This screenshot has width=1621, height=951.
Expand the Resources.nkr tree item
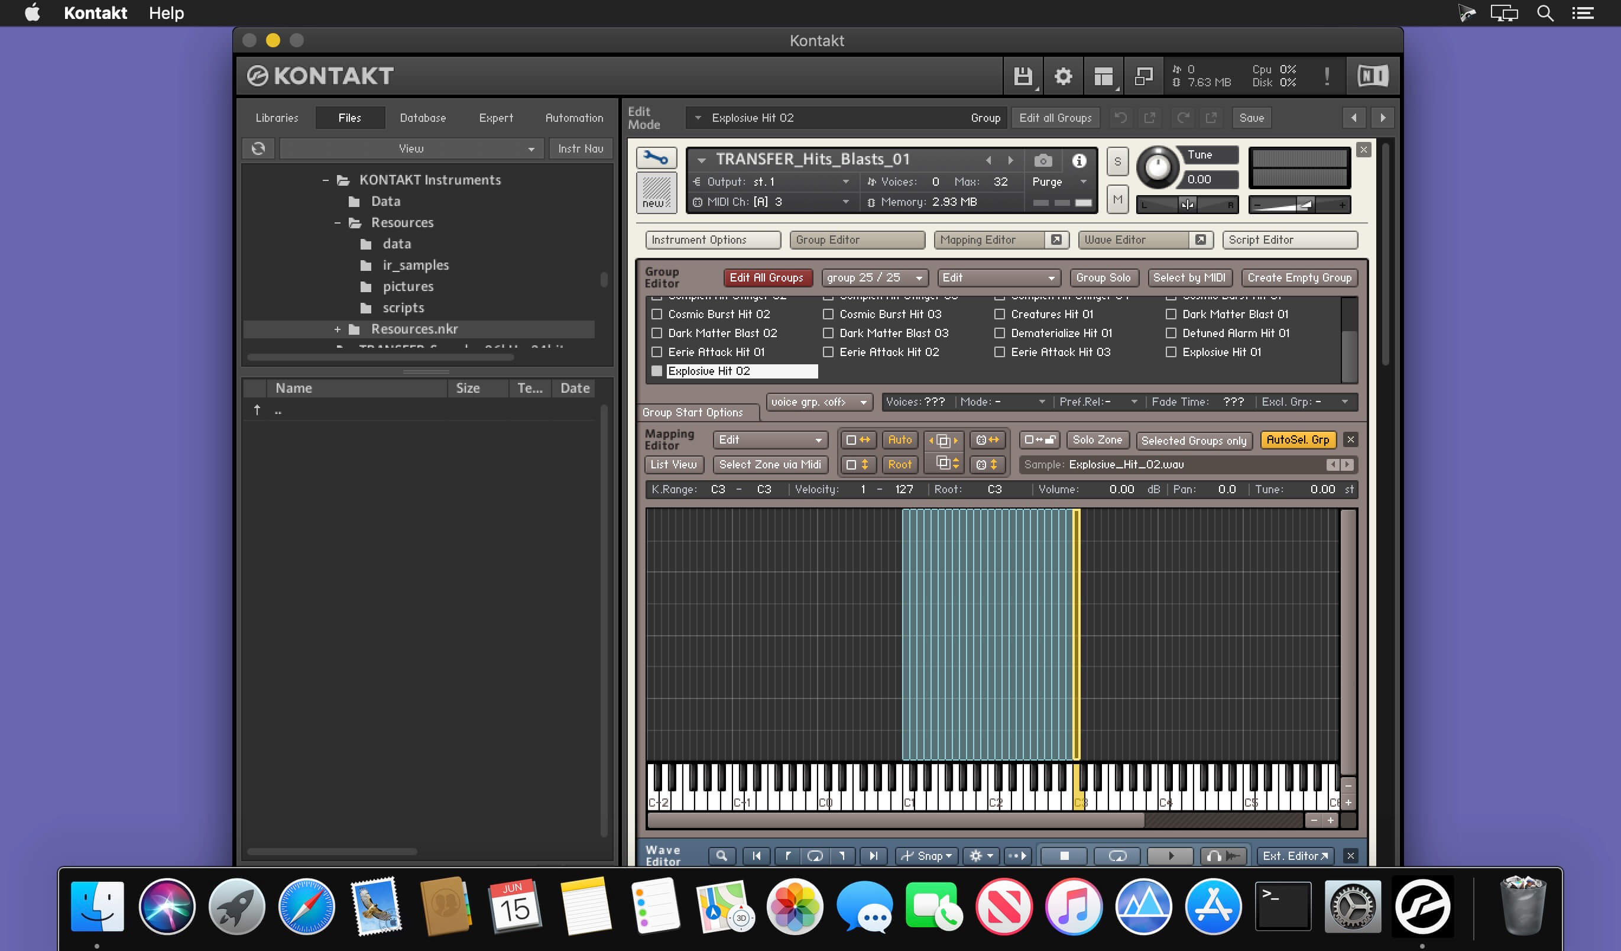pyautogui.click(x=337, y=329)
